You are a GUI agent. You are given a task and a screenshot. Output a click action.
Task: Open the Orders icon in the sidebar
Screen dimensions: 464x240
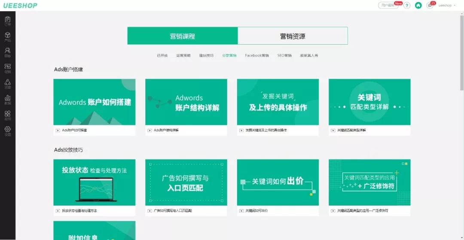[7, 21]
